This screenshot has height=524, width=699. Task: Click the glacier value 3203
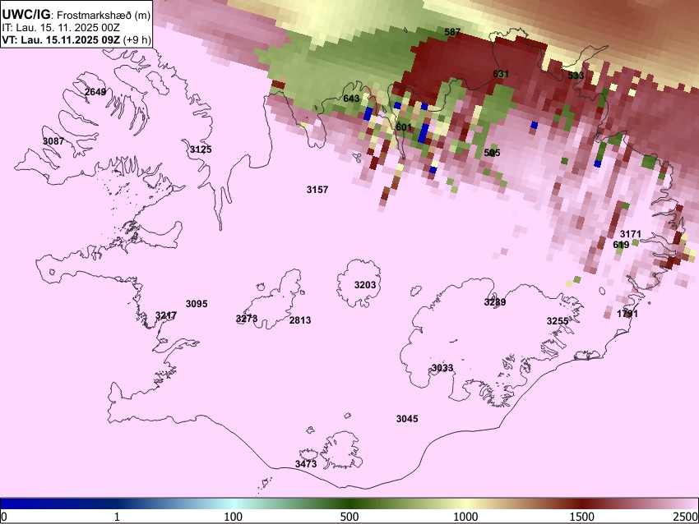pos(365,285)
